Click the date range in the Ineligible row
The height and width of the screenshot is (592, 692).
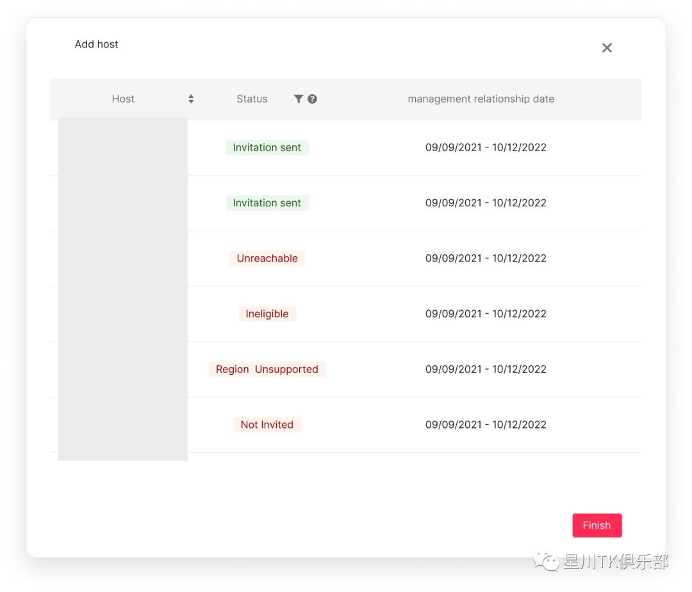pos(486,314)
